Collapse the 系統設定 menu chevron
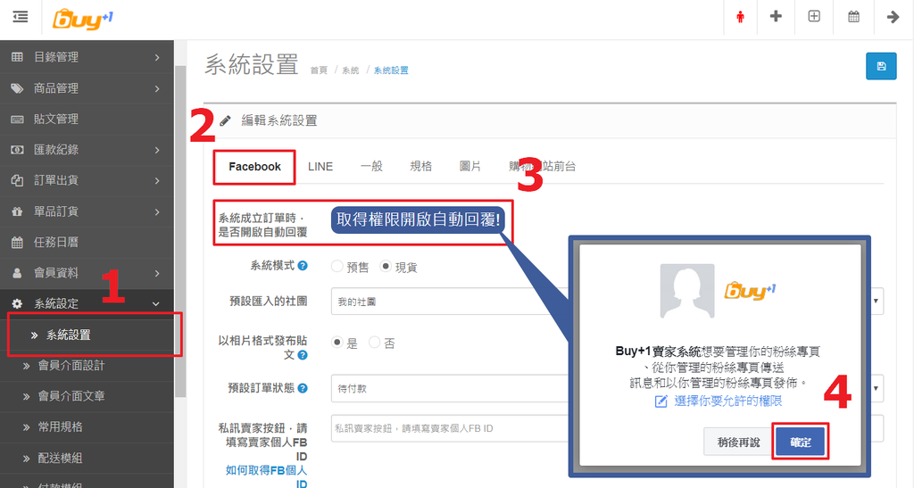The image size is (914, 488). (x=155, y=304)
